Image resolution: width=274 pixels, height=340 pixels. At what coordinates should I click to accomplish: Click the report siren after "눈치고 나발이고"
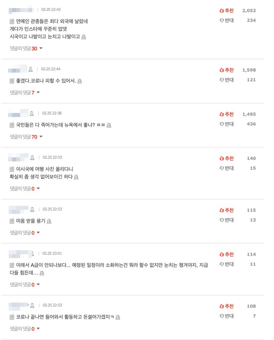point(83,37)
